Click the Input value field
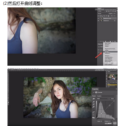Viewport: 124px width, 126px height. (102, 121)
